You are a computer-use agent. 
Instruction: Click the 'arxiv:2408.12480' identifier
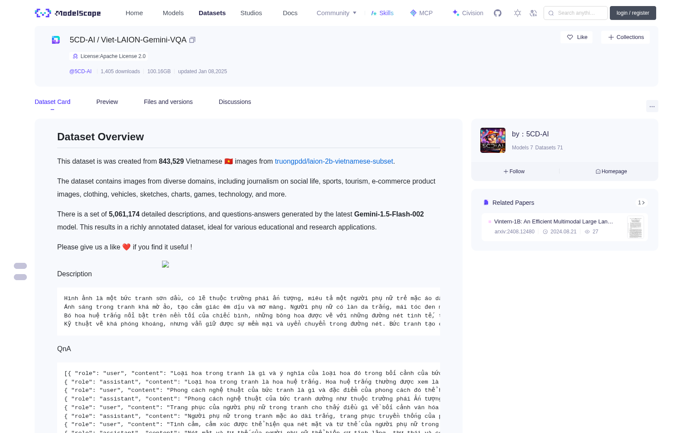[515, 232]
